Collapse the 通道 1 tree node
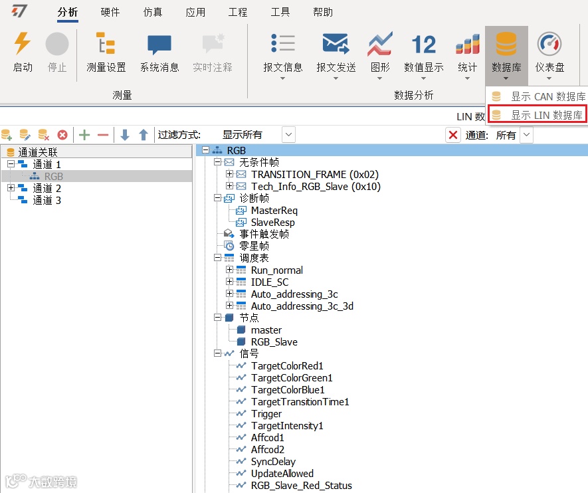Screen dimensions: 588x493 (11, 164)
